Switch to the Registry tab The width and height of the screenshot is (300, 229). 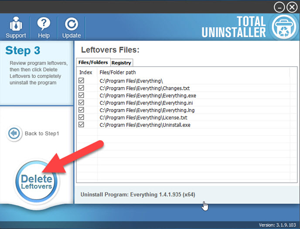(x=121, y=63)
